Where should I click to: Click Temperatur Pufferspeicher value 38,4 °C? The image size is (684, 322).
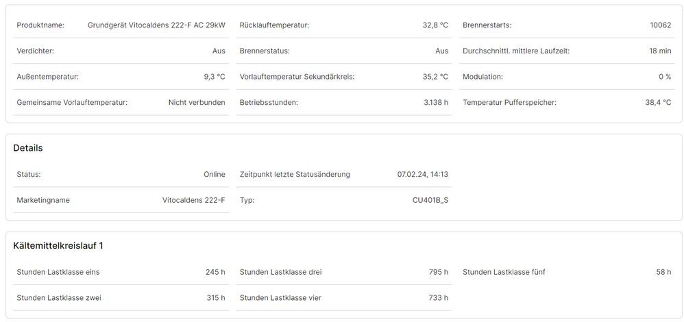[658, 103]
